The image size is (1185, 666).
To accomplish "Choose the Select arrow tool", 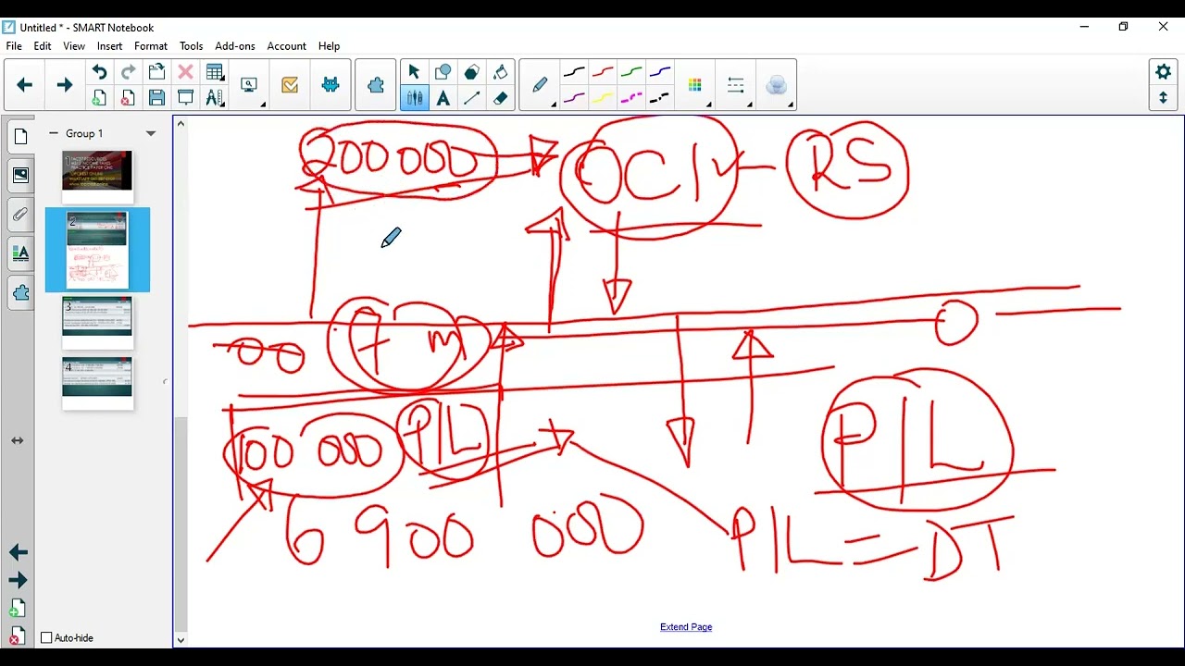I will 414,72.
